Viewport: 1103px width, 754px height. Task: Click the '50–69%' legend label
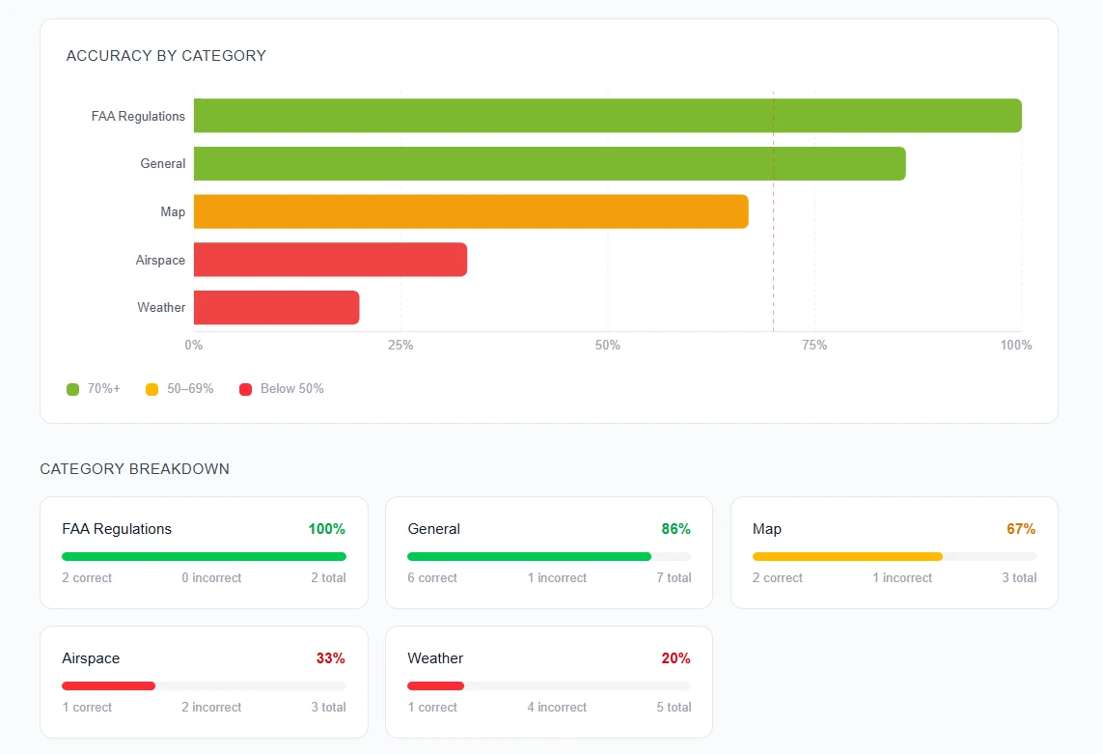tap(190, 389)
